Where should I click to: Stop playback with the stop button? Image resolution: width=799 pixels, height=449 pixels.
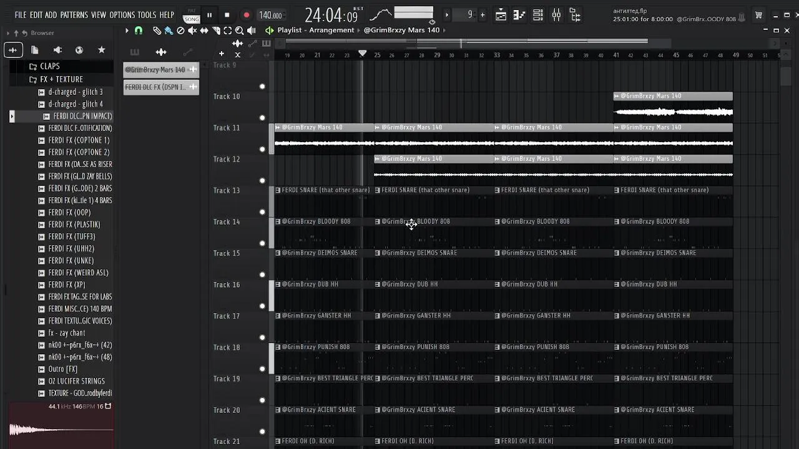click(227, 15)
